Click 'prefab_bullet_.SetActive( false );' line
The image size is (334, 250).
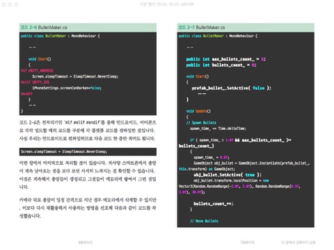tap(232, 88)
